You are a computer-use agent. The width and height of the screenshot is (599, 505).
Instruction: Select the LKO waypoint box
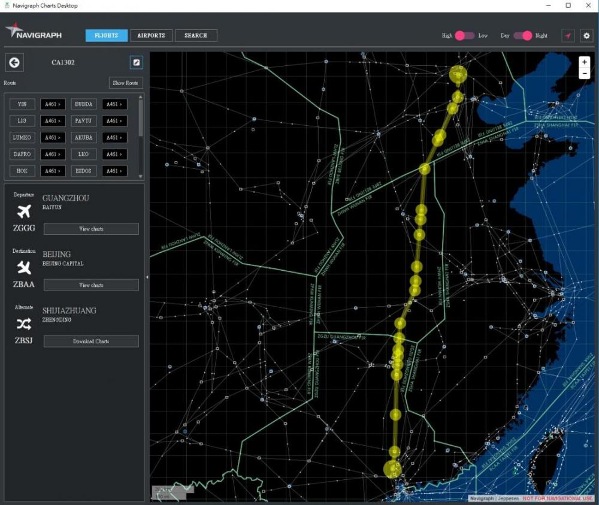[84, 155]
